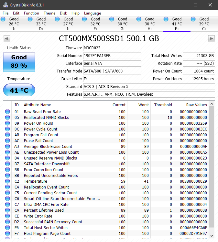Click status orb for Unused Reserve NAND Blocks
The image size is (218, 242).
point(7,158)
